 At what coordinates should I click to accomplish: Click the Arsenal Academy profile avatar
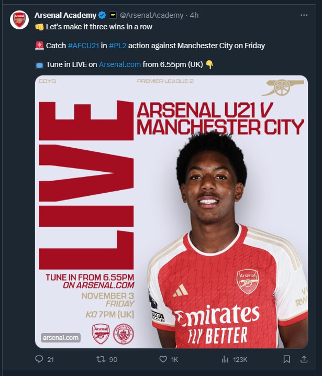coord(19,19)
